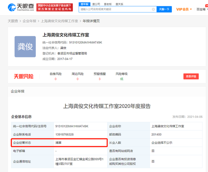This screenshot has height=172, width=208.
Task: Click the 风险等级 value 低
Action: click(x=122, y=79)
